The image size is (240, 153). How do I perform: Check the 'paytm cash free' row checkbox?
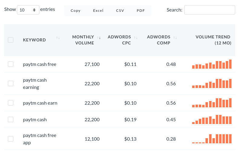11,64
